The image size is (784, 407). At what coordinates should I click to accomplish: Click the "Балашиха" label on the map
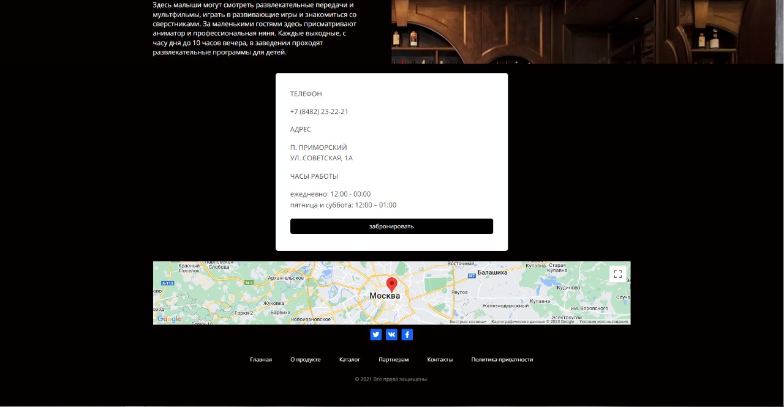[492, 272]
